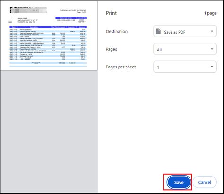Screen dimensions: 224x194
Task: Click the 'Pages per sheet' label
Action: click(x=121, y=67)
